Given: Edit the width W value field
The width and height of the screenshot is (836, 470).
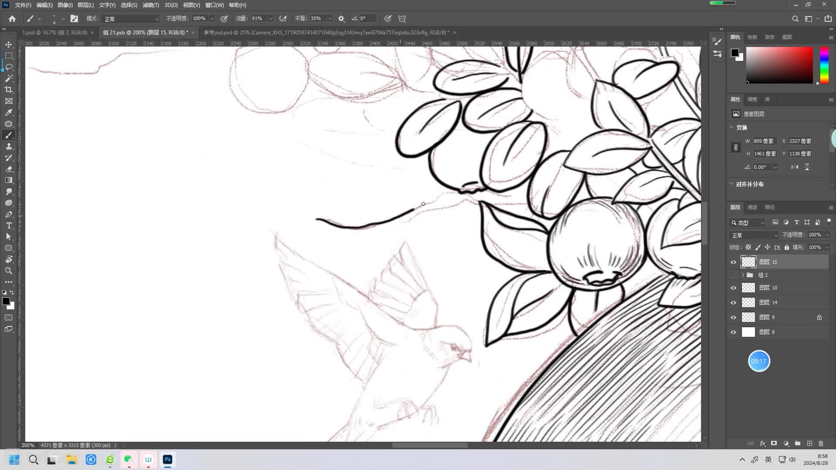Looking at the screenshot, I should click(765, 141).
